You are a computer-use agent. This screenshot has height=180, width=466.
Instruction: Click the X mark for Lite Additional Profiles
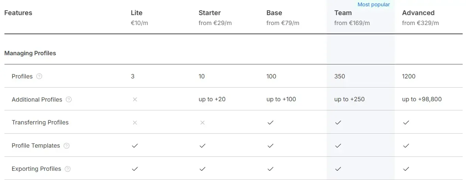[x=135, y=99]
